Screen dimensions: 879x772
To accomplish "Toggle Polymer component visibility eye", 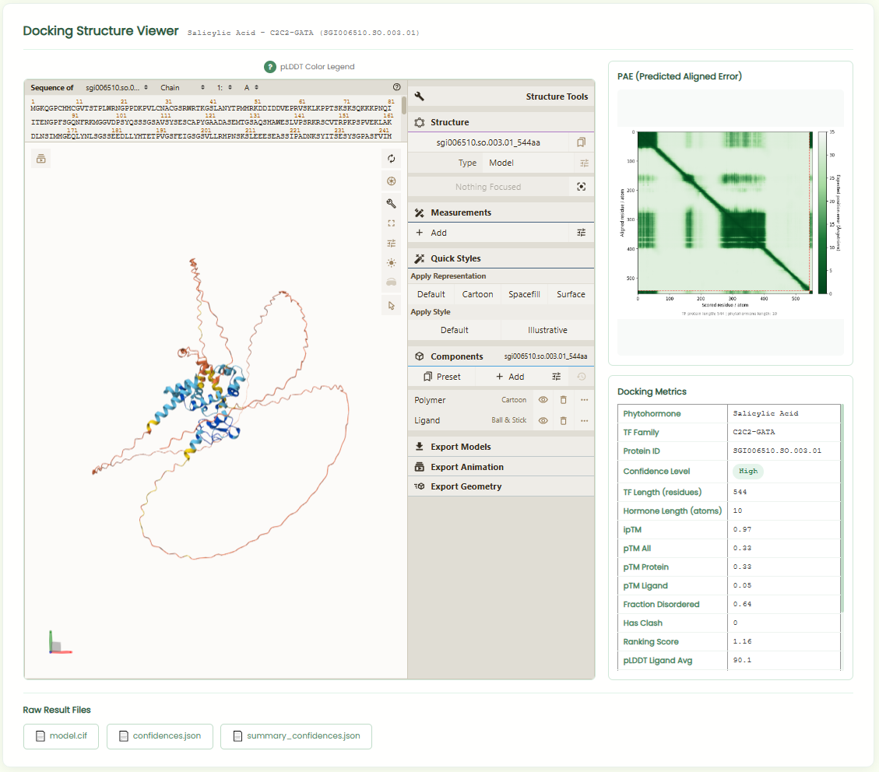I will point(543,400).
